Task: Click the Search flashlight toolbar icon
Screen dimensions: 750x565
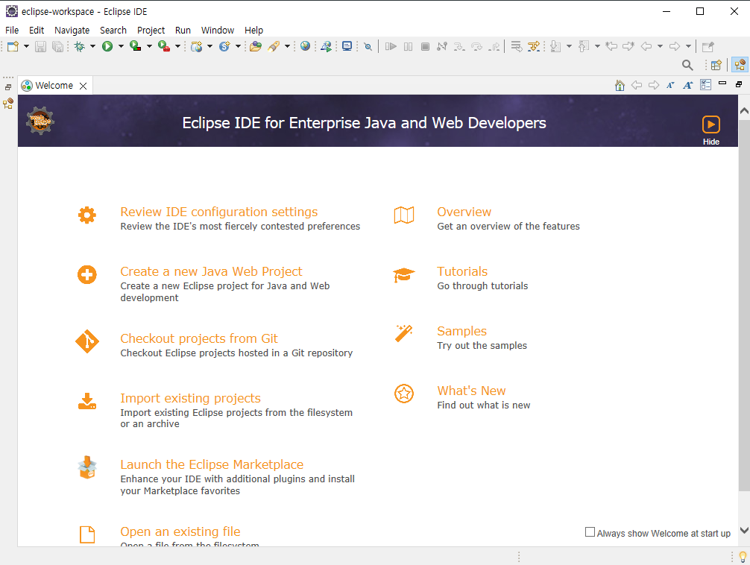Action: 274,46
